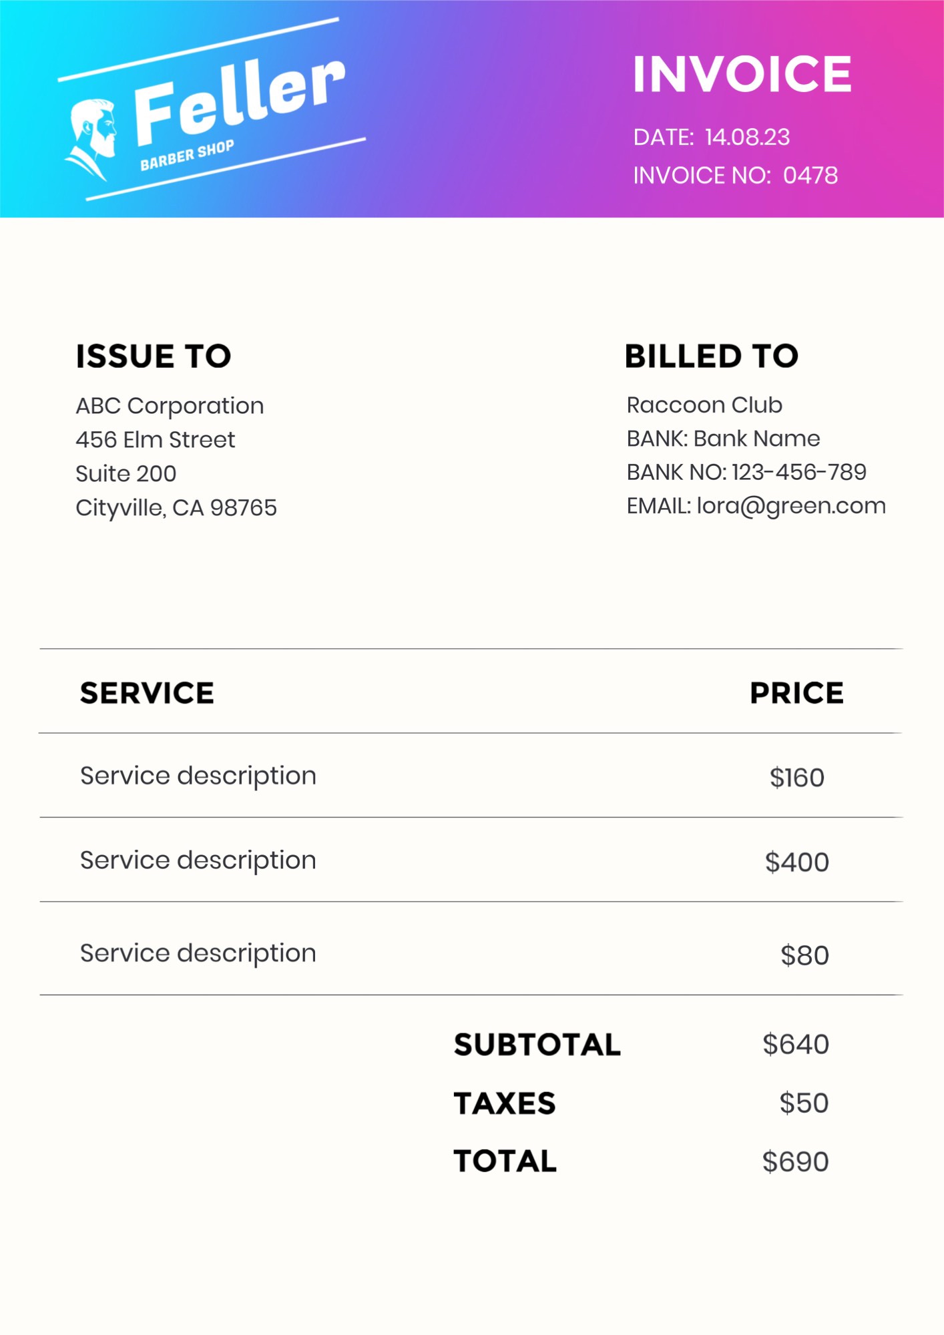Click the $400 price amount
944x1335 pixels.
point(796,862)
